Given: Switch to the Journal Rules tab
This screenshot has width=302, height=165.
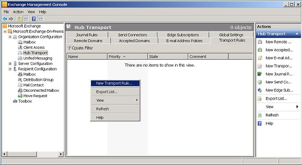Looking at the screenshot, I should [x=87, y=35].
